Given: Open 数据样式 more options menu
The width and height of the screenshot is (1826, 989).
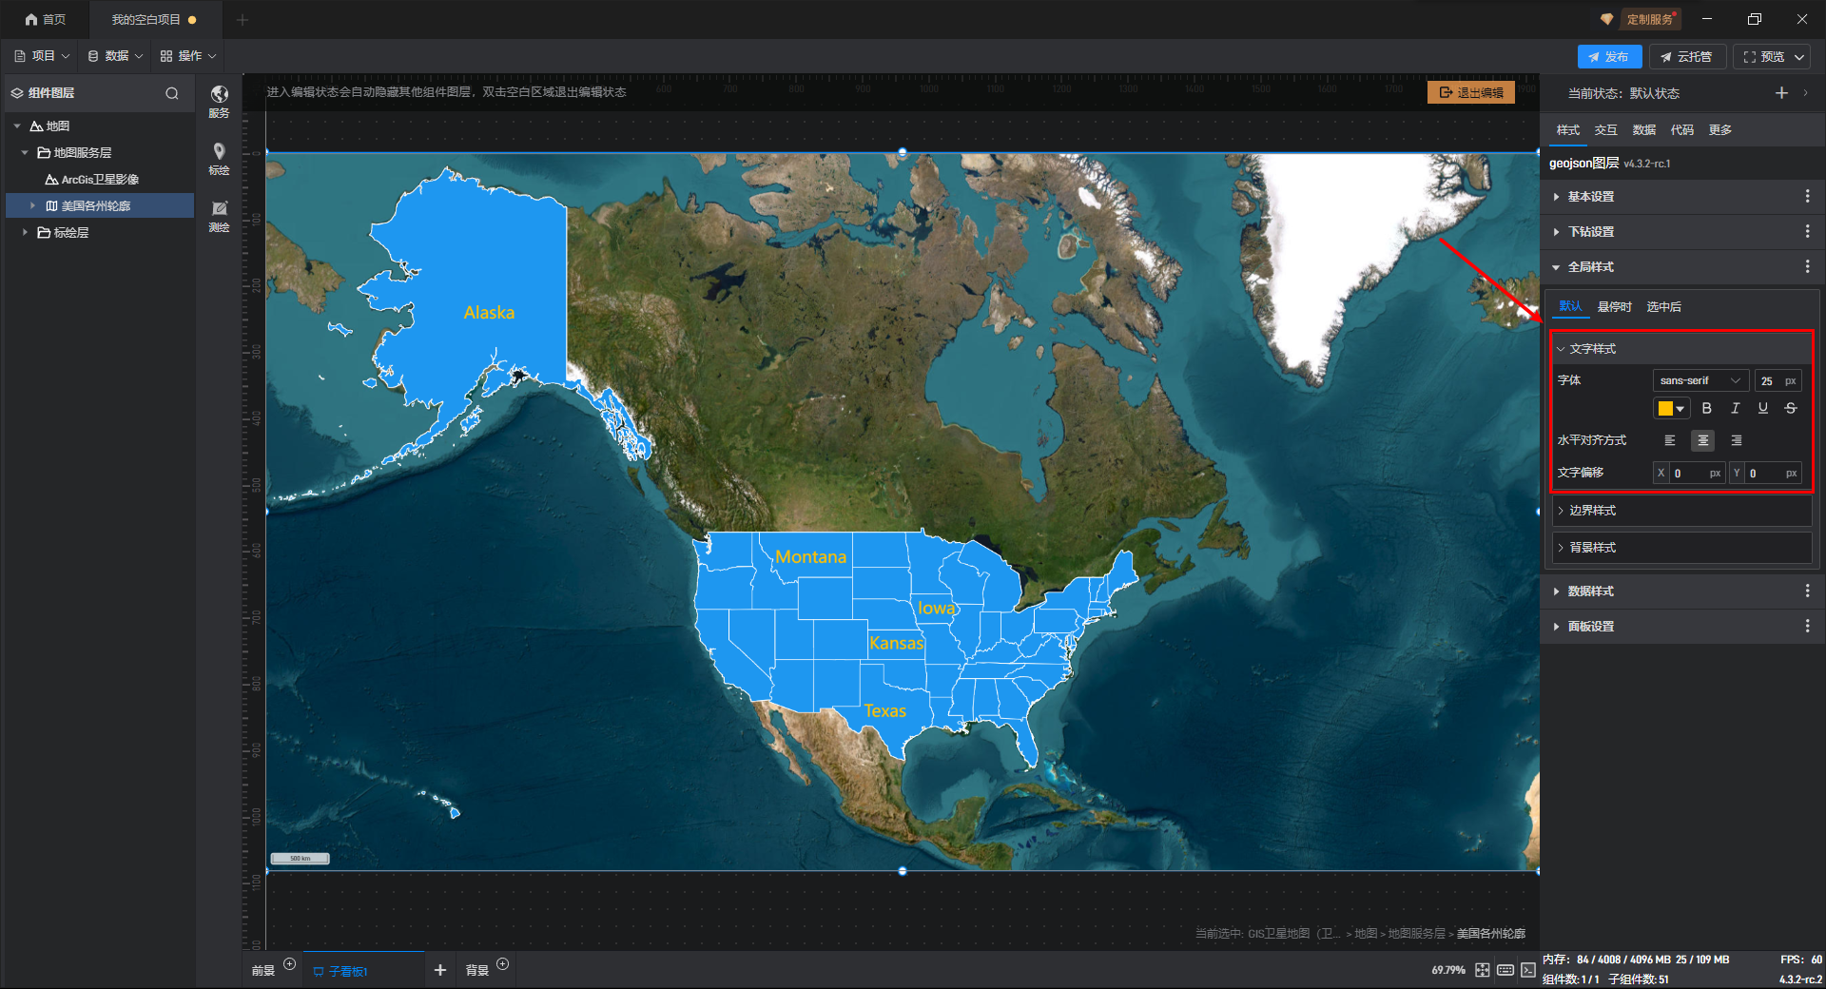Looking at the screenshot, I should [1807, 591].
